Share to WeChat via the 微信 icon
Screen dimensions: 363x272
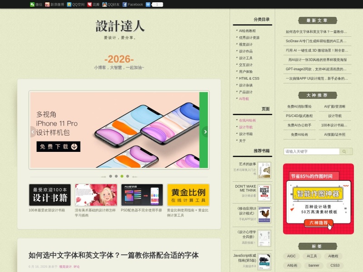point(32,5)
